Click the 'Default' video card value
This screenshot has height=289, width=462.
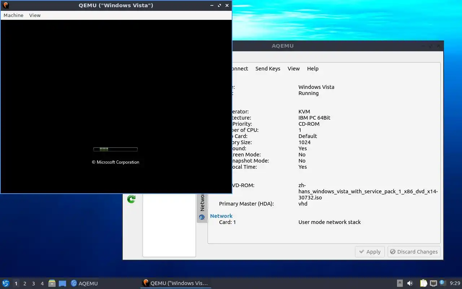(x=308, y=136)
